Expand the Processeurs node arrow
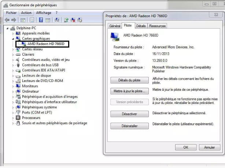The height and width of the screenshot is (168, 225). coord(13,118)
